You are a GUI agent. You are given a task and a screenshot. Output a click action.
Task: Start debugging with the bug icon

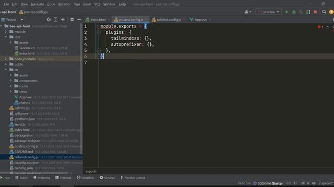tap(294, 12)
